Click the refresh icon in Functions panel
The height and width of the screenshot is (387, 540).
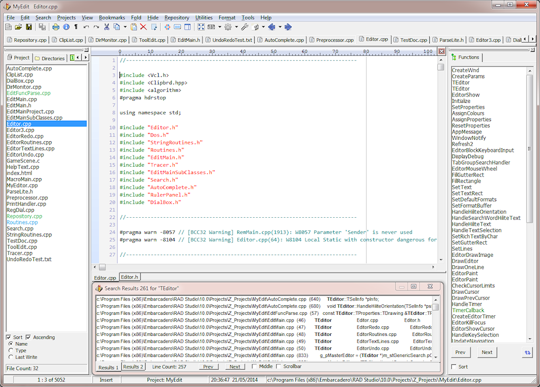tap(527, 353)
